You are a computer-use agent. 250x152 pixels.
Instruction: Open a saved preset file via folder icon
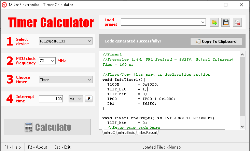click(214, 22)
